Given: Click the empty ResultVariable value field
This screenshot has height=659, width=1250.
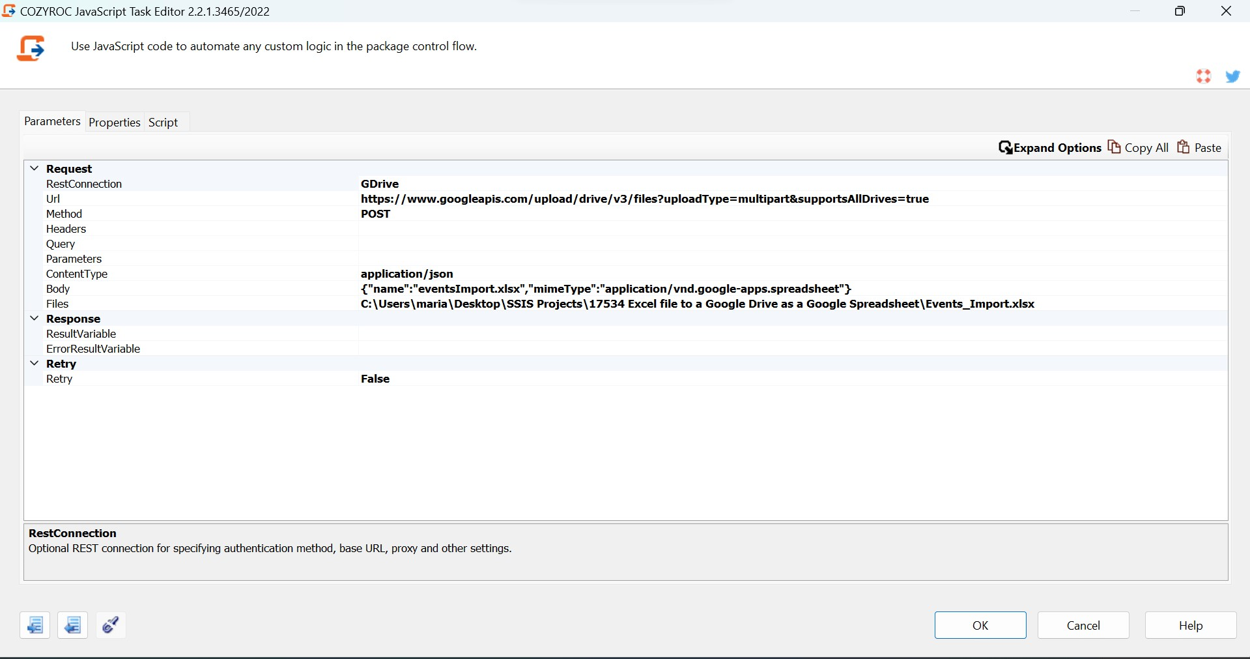Looking at the screenshot, I should pos(793,334).
